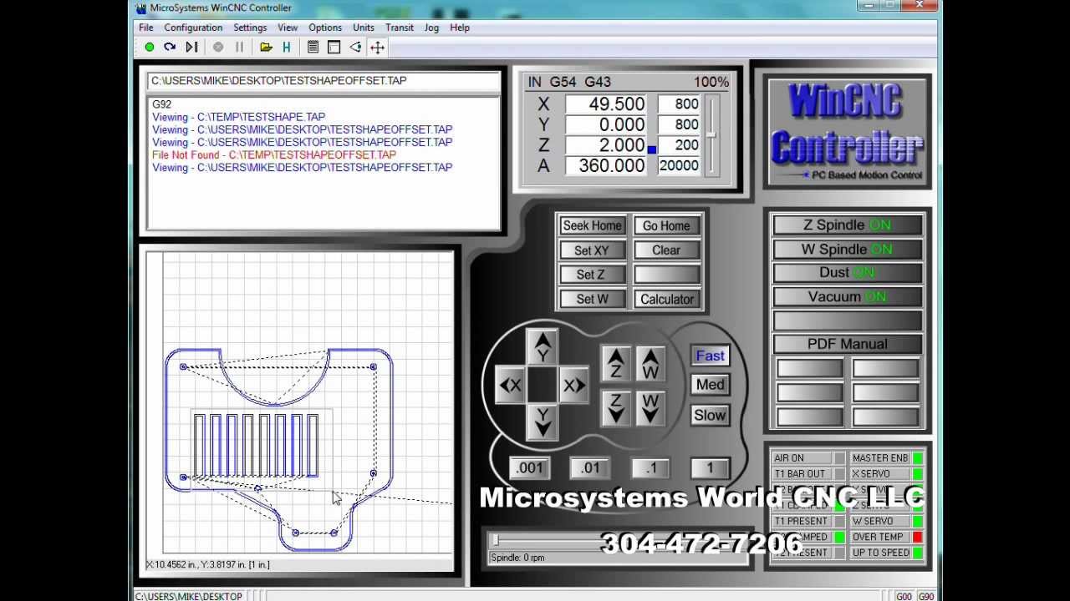The width and height of the screenshot is (1070, 601).
Task: Click the A feed rate 20000 field
Action: point(679,165)
